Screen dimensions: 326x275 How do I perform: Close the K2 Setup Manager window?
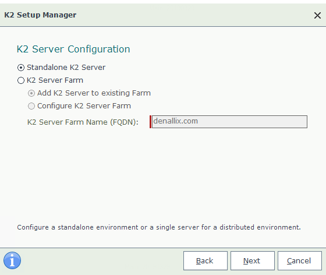click(317, 15)
